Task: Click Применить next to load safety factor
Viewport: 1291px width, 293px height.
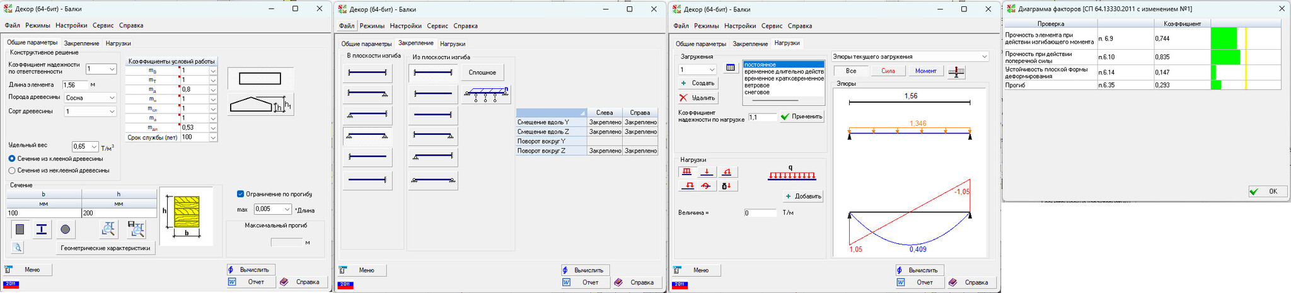Action: point(801,117)
